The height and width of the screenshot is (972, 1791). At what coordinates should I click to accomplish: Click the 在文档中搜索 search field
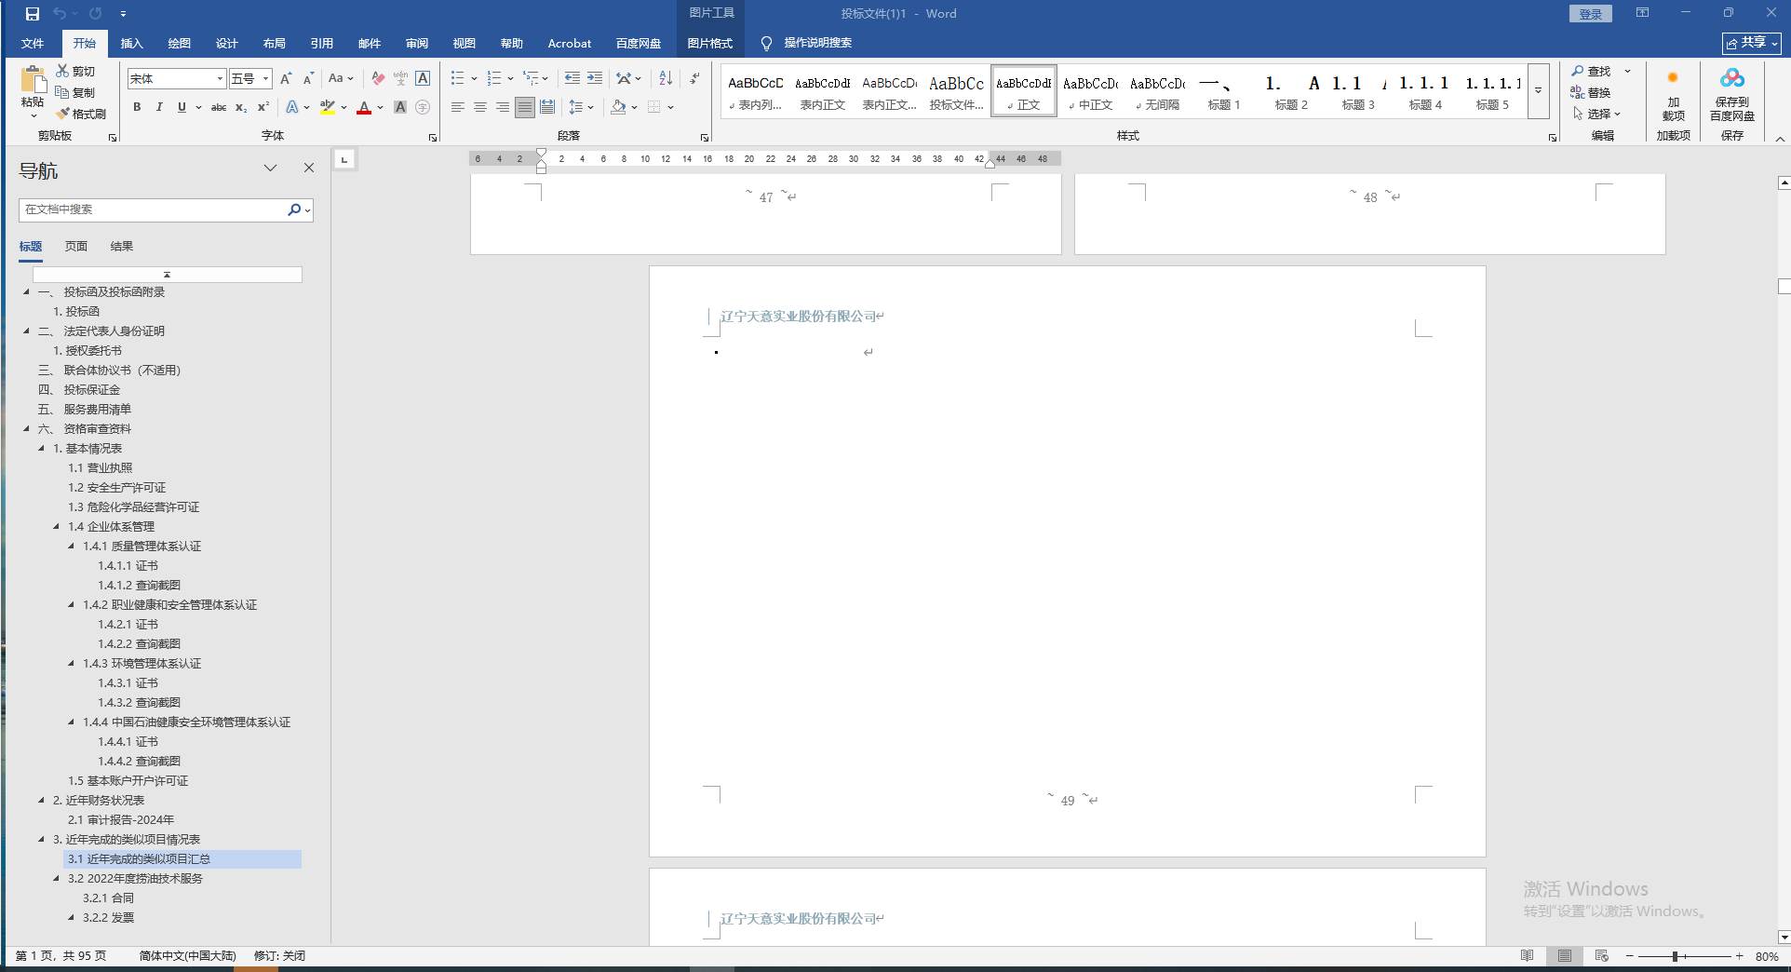(x=154, y=209)
